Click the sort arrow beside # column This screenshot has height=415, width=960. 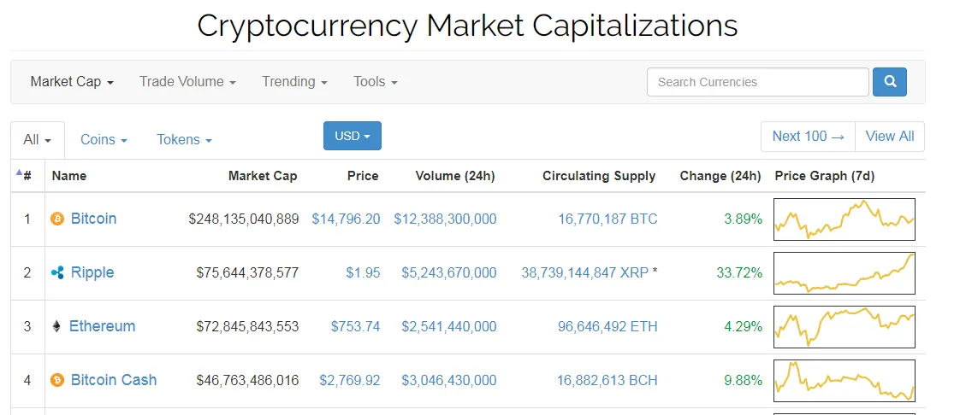point(19,172)
